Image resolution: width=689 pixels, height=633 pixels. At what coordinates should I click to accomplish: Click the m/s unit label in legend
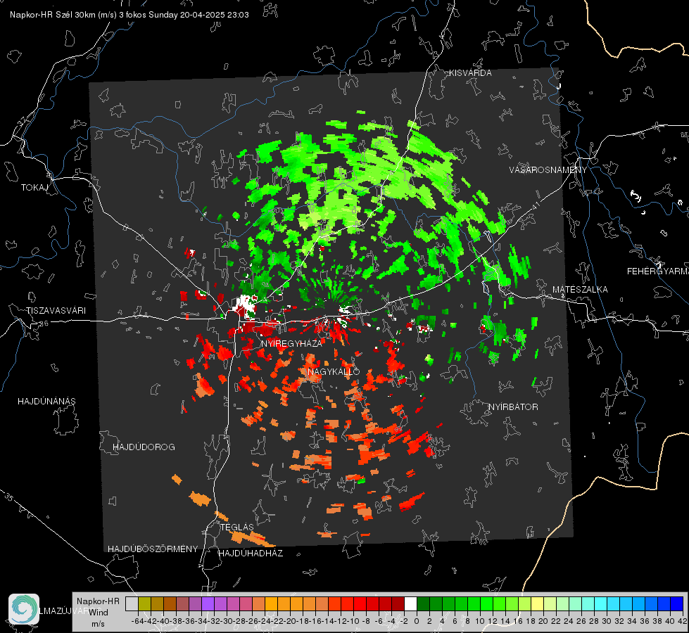pos(98,624)
